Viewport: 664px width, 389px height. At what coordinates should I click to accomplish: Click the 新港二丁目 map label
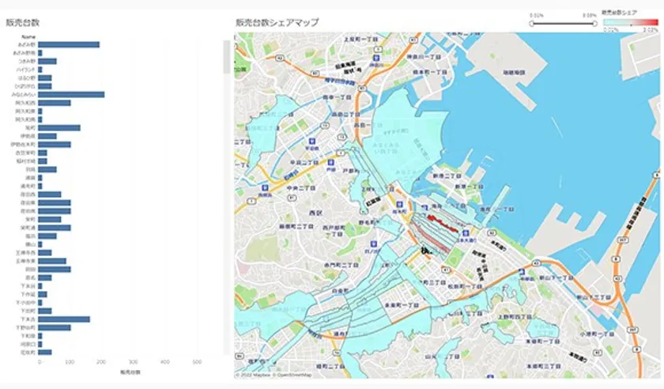[447, 176]
